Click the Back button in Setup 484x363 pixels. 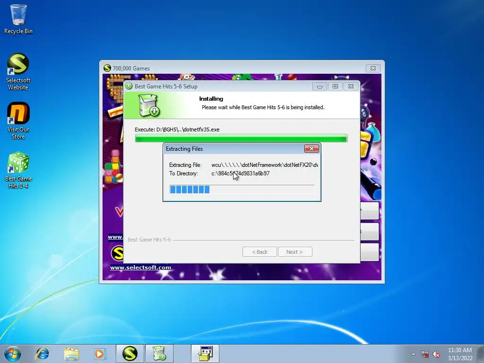pos(259,252)
